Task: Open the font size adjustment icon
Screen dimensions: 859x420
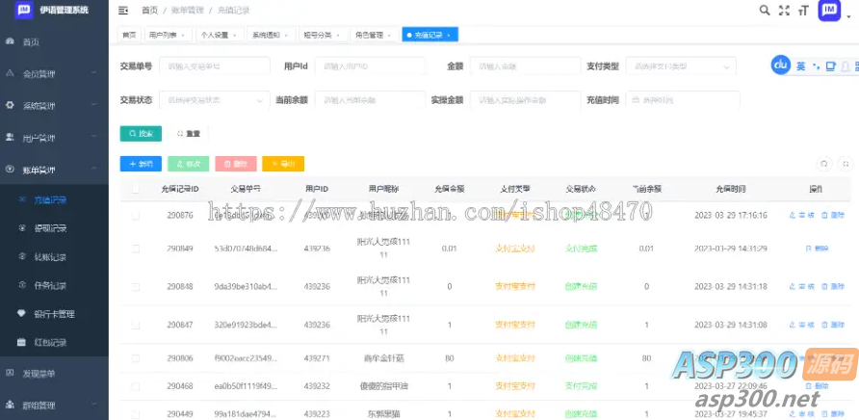Action: (802, 10)
